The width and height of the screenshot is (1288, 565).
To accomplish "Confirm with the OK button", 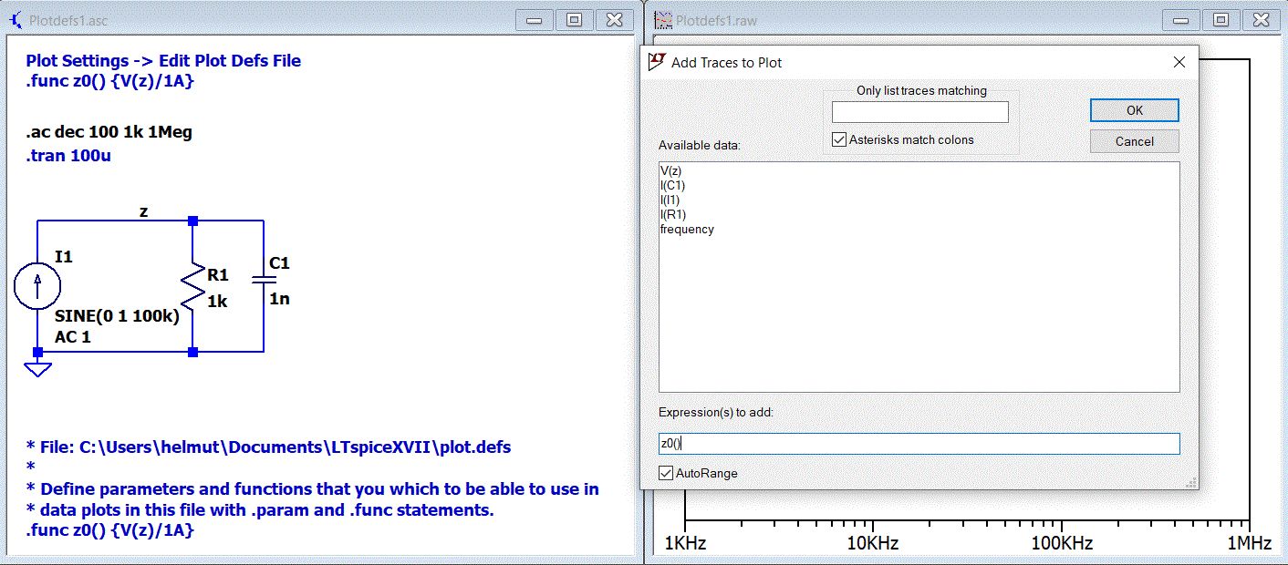I will pyautogui.click(x=1135, y=110).
